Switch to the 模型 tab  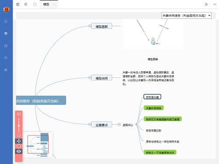[x=46, y=4]
